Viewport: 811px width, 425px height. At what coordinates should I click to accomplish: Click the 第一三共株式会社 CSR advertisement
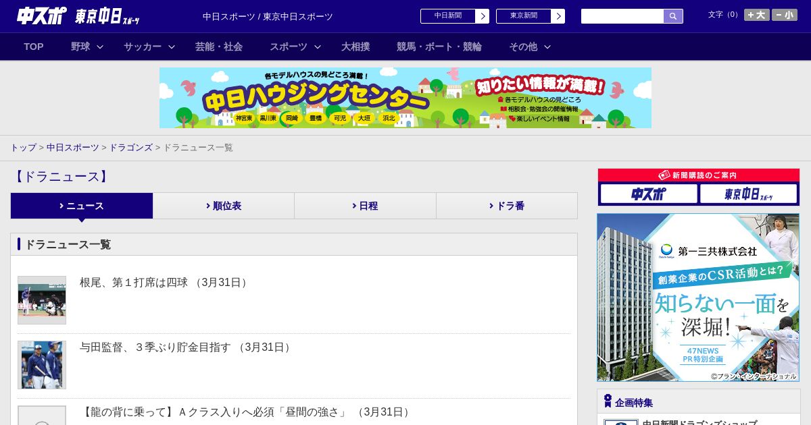(x=698, y=297)
